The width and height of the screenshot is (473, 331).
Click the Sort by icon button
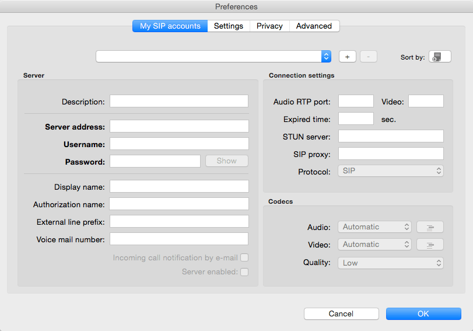tap(440, 57)
